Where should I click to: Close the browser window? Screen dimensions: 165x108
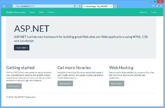click(x=160, y=2)
